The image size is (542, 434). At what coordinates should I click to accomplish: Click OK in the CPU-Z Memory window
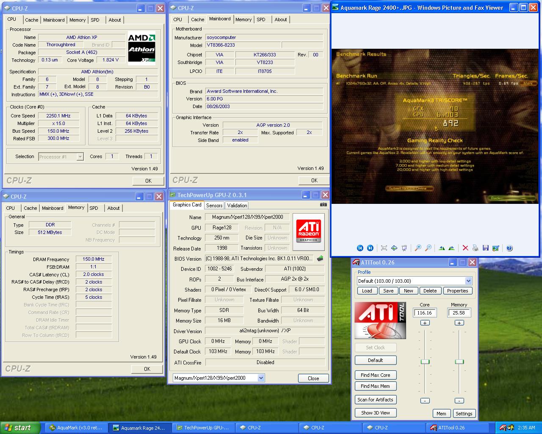tap(147, 369)
